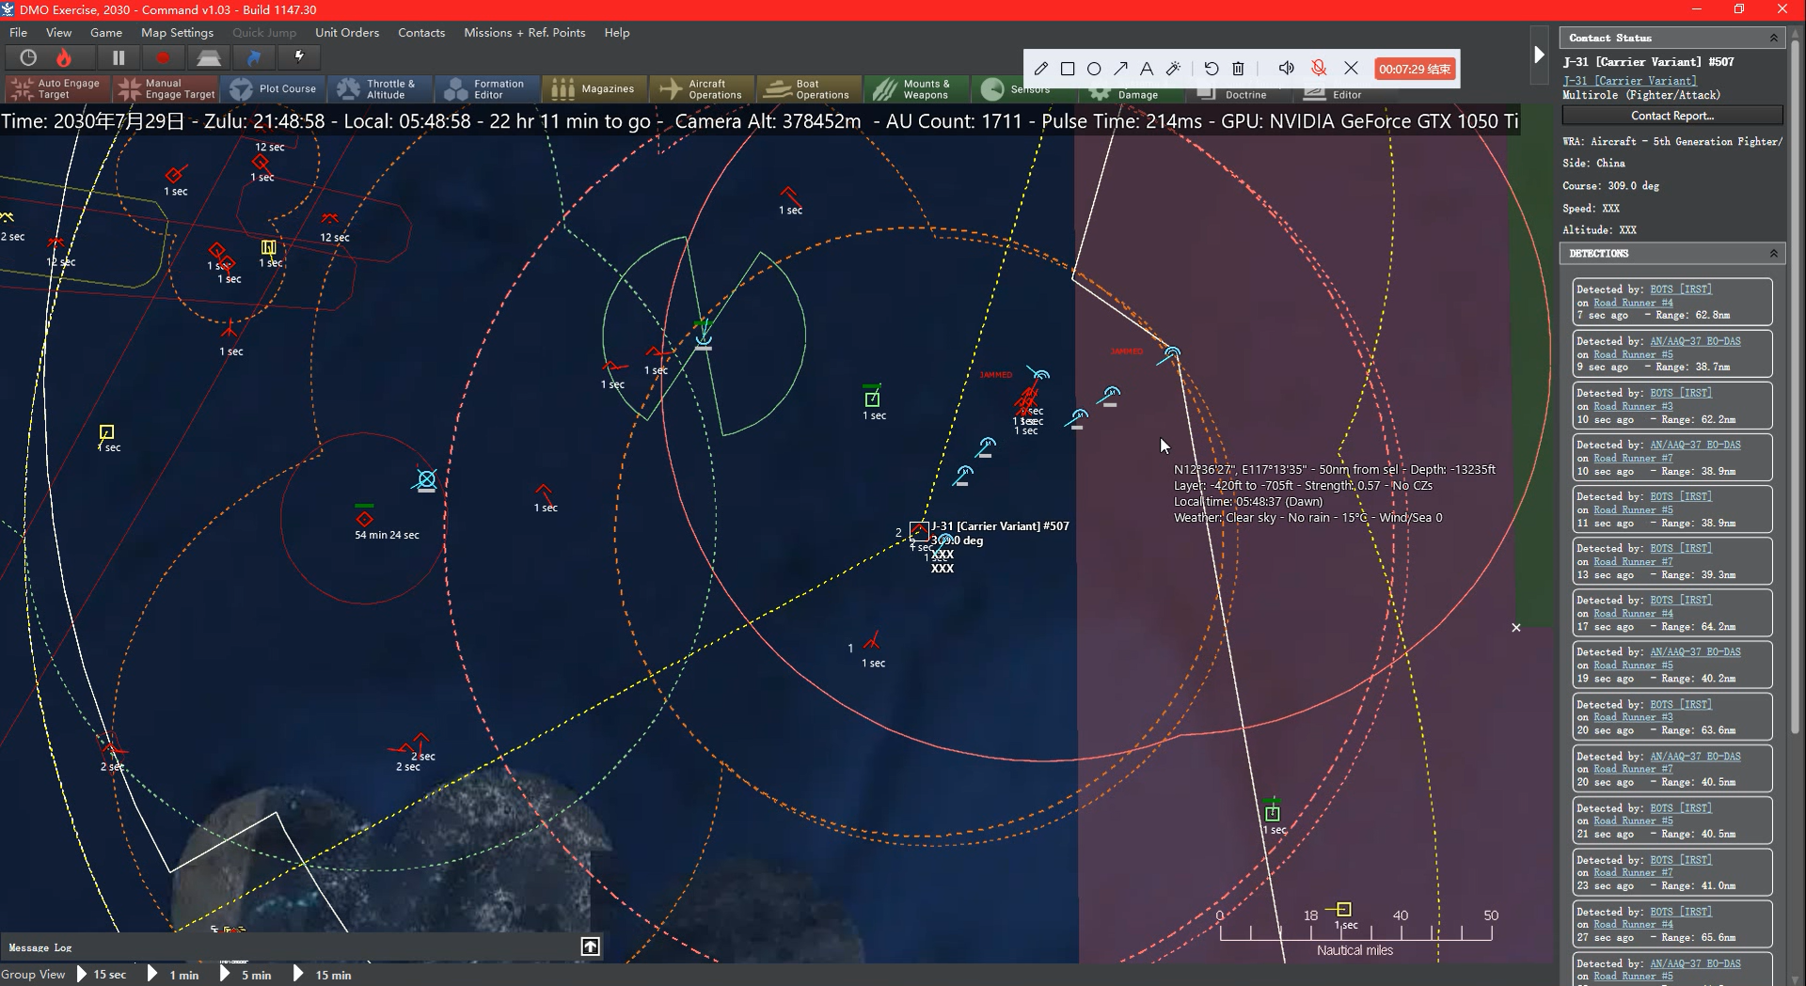Select the pen annotation tool
Viewport: 1806px width, 986px height.
pos(1041,68)
